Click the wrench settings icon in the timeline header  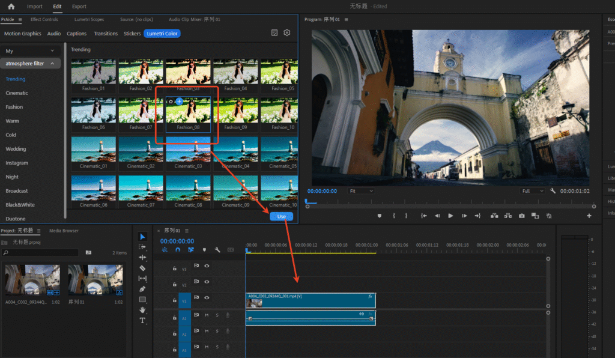pos(217,249)
